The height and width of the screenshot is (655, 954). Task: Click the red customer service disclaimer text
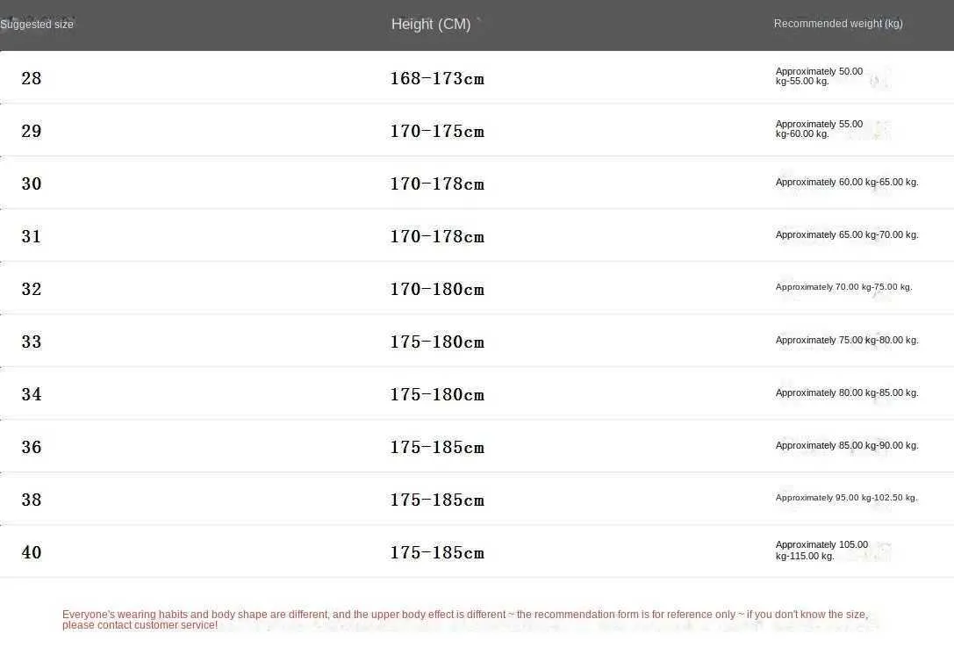click(x=465, y=620)
